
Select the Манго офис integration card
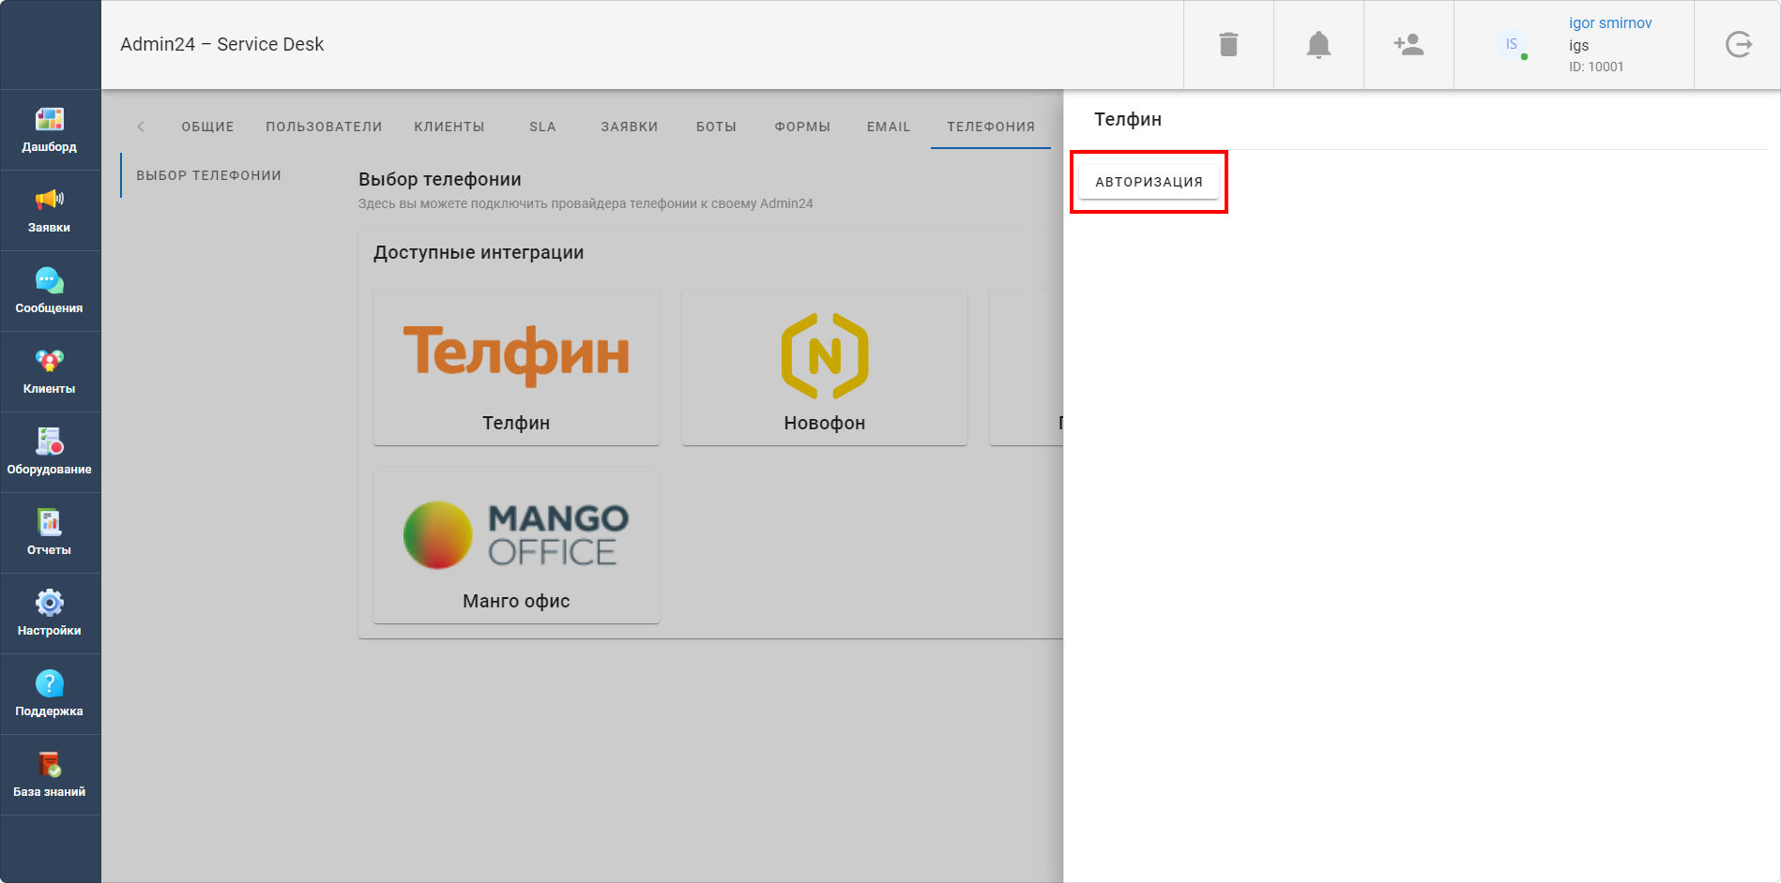[516, 546]
